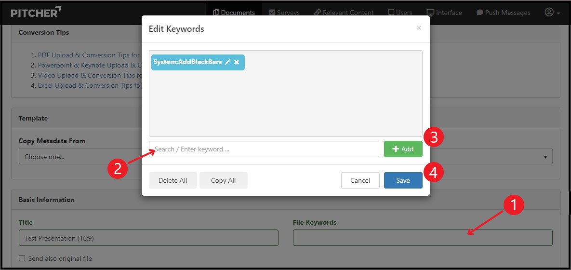
Task: Open the Users page
Action: click(400, 13)
